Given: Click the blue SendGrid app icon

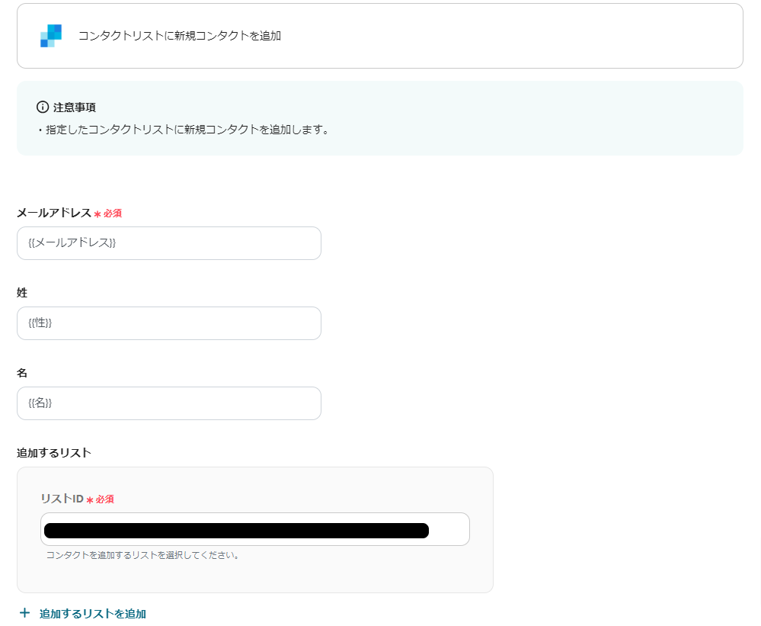Looking at the screenshot, I should 51,36.
